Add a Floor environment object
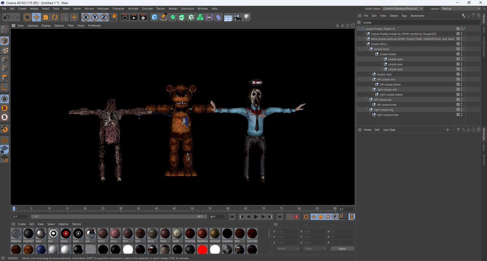 [228, 17]
